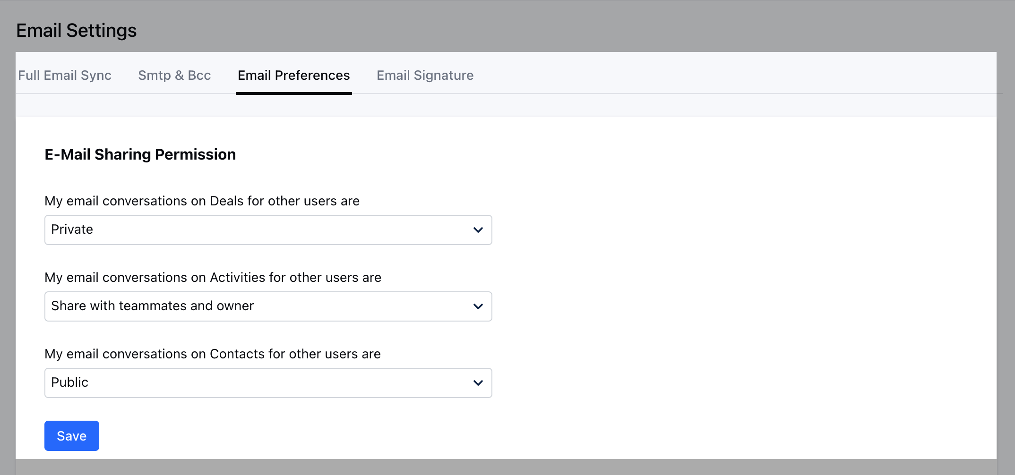The width and height of the screenshot is (1015, 475).
Task: Click chevron arrow on the Public dropdown
Action: pyautogui.click(x=478, y=383)
